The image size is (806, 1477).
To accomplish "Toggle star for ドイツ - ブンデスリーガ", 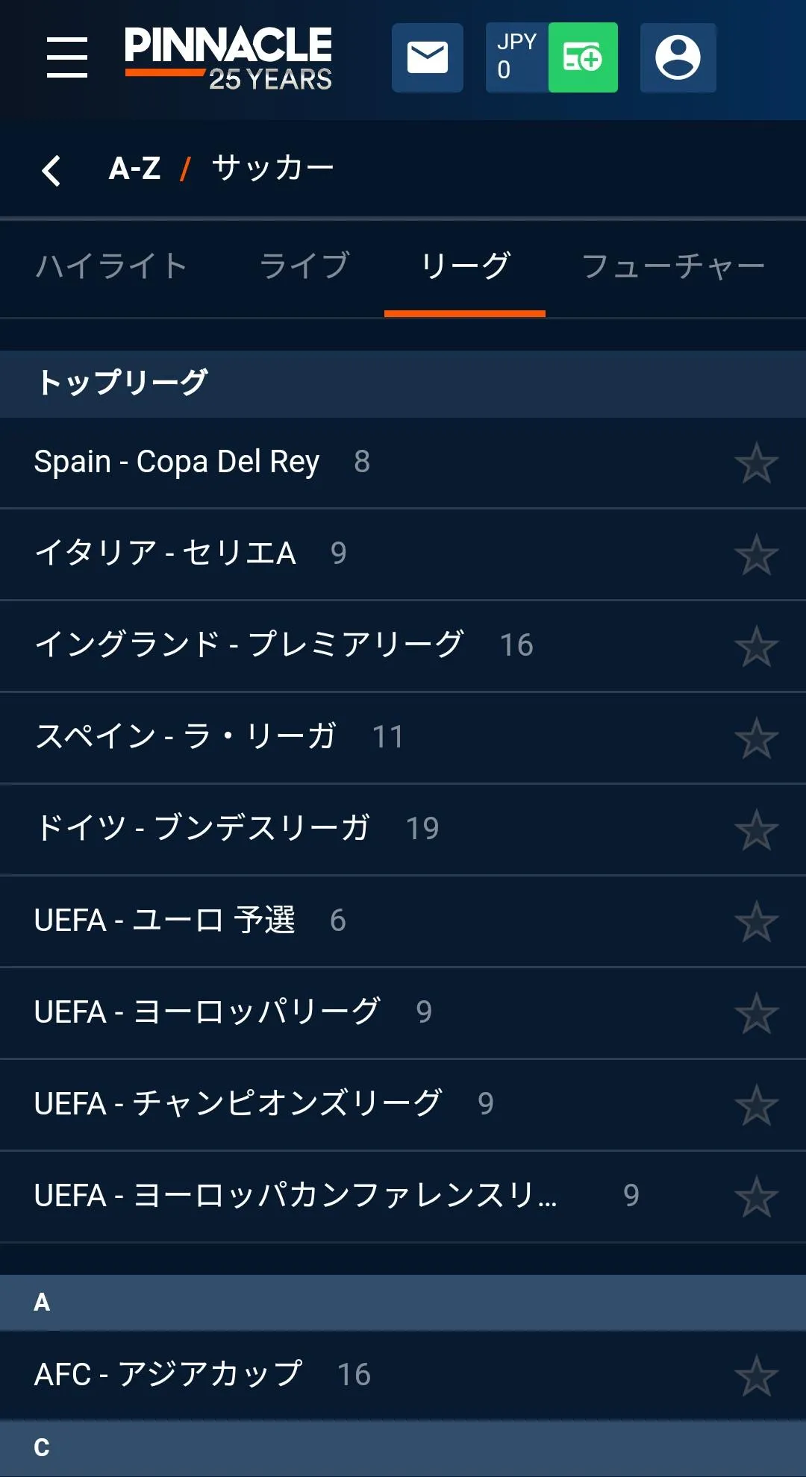I will [756, 830].
